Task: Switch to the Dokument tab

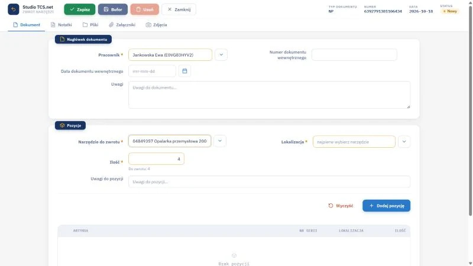Action: [x=27, y=25]
